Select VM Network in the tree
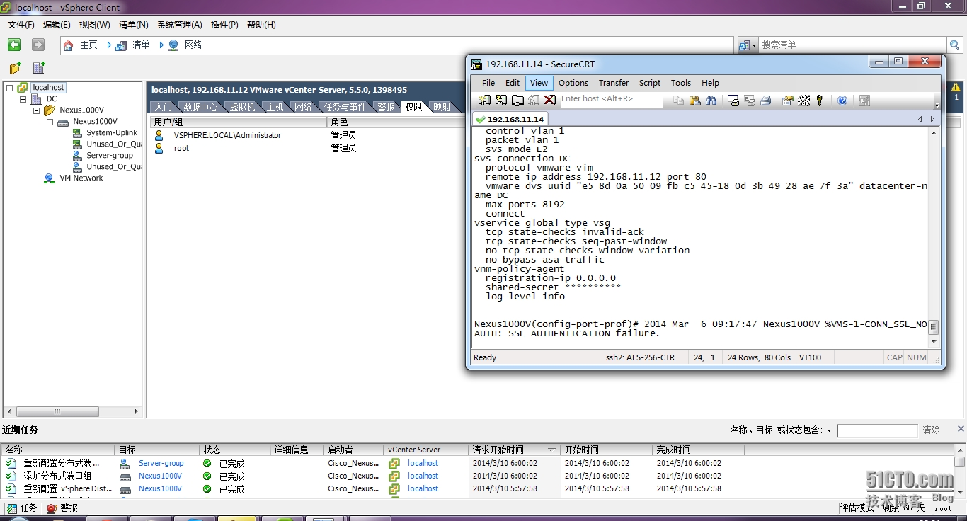Image resolution: width=967 pixels, height=521 pixels. (x=81, y=178)
